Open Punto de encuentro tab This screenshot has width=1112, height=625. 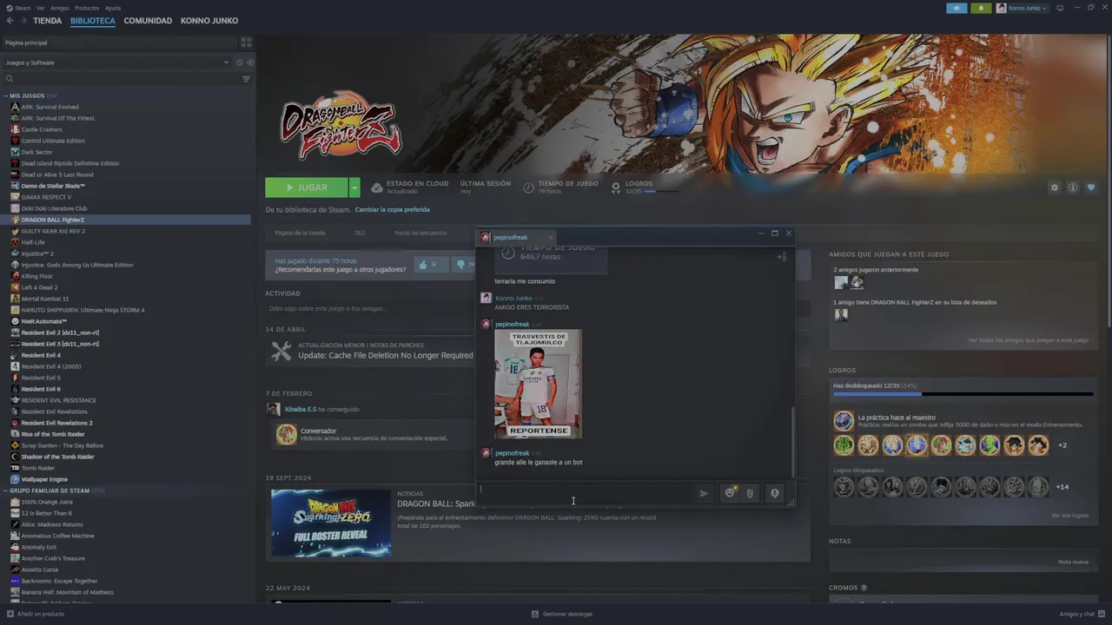click(420, 233)
